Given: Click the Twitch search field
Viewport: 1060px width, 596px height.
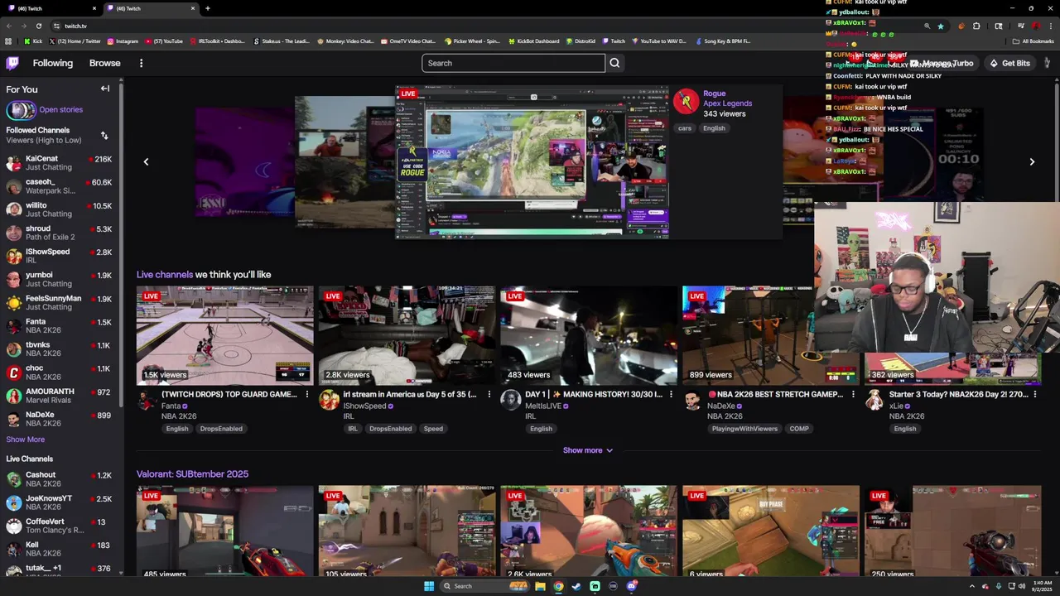Looking at the screenshot, I should tap(513, 63).
